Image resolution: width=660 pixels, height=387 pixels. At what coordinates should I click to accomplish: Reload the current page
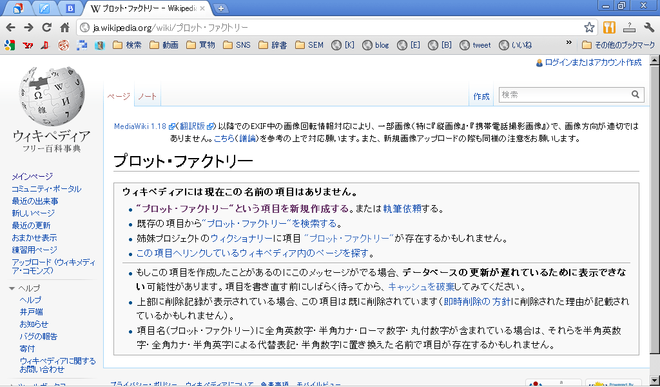46,28
